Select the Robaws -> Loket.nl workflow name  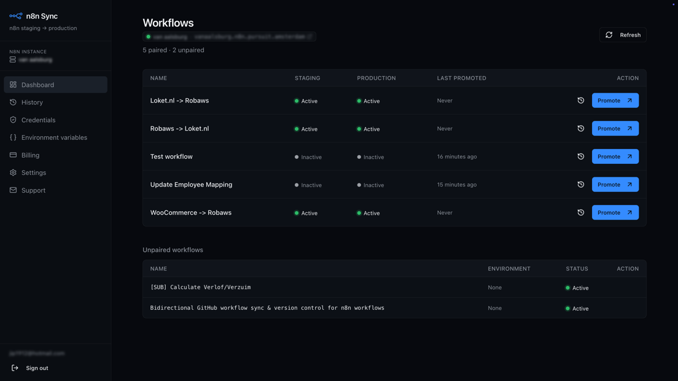click(x=179, y=129)
